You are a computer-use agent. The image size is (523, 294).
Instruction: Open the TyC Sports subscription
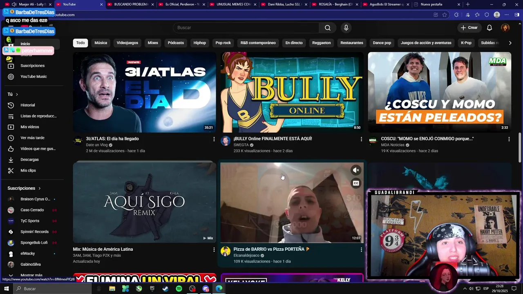click(33, 221)
